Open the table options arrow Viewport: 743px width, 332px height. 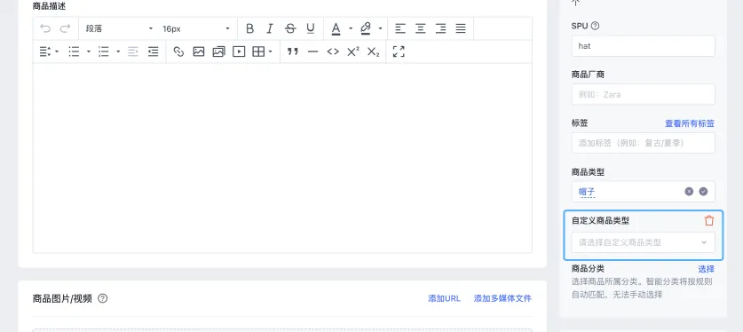[x=271, y=51]
